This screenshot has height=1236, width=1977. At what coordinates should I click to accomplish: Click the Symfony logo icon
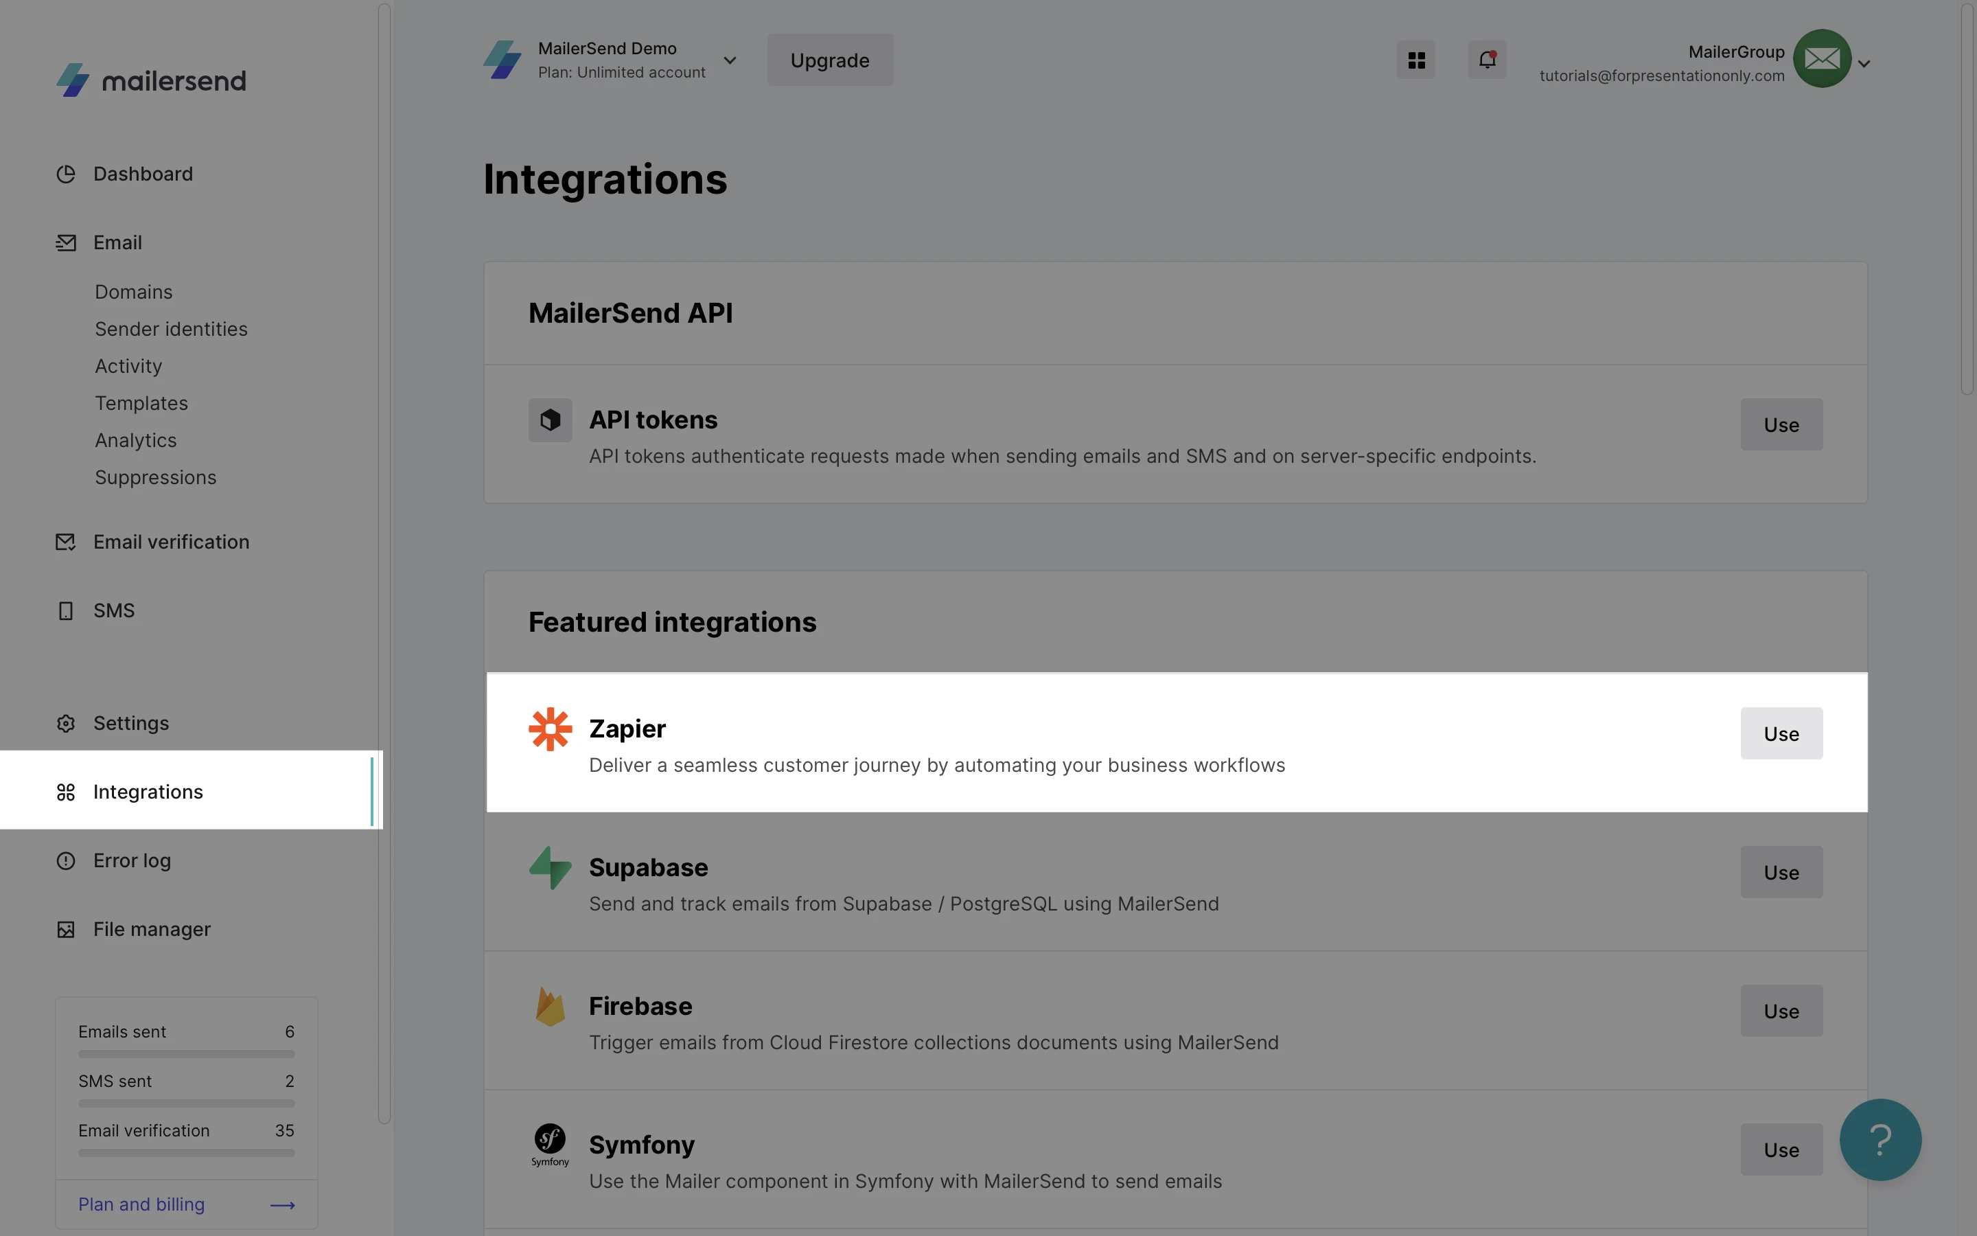coord(550,1145)
